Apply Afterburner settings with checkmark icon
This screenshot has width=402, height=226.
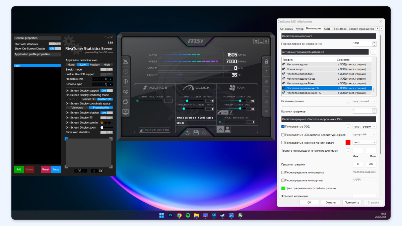click(204, 133)
